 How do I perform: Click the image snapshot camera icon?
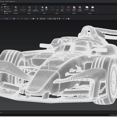click(x=67, y=19)
